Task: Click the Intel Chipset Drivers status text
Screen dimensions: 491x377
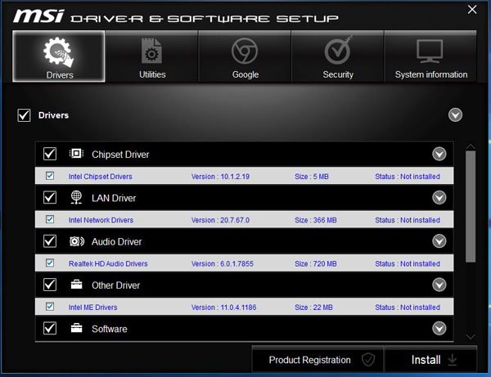Action: click(408, 177)
